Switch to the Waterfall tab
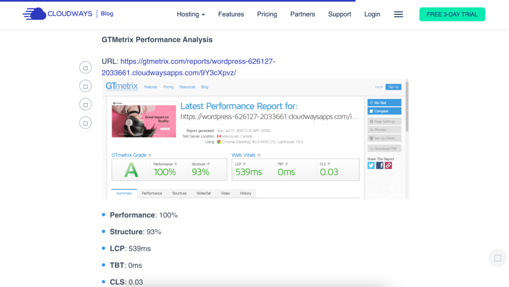This screenshot has width=509, height=287. click(203, 193)
